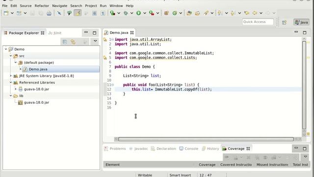The height and width of the screenshot is (177, 314).
Task: Open the New wizard dropdown arrow
Action: click(x=12, y=13)
